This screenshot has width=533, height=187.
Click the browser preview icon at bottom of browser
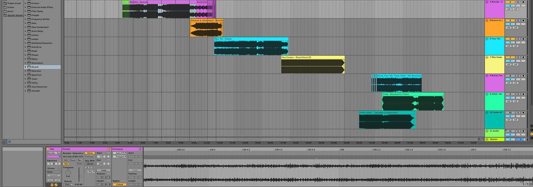[10, 142]
